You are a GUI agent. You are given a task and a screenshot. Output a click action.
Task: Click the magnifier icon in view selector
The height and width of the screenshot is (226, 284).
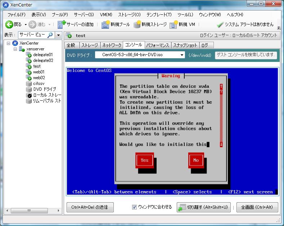click(x=50, y=35)
